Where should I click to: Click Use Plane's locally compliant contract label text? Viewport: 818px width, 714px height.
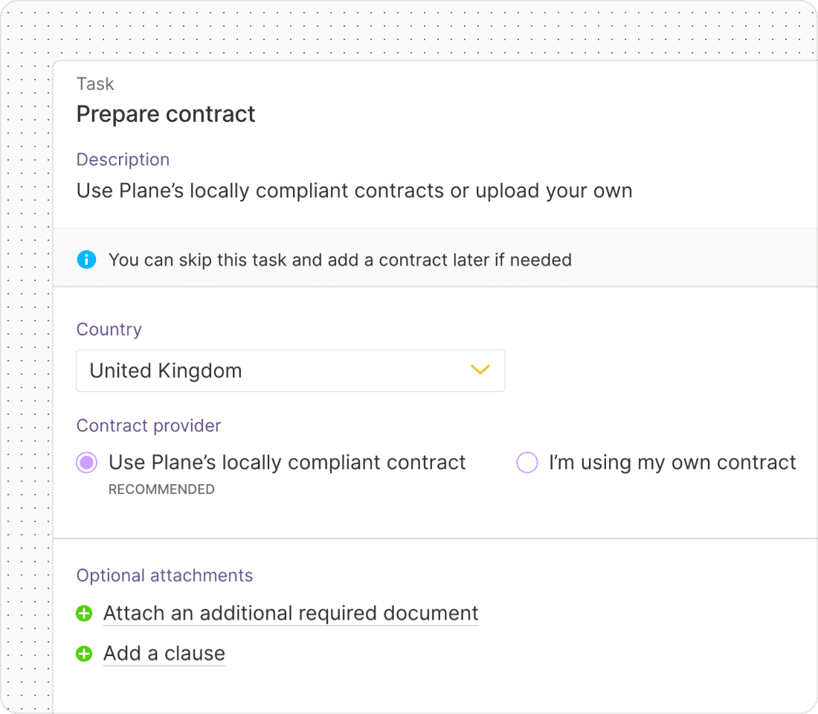click(x=287, y=463)
